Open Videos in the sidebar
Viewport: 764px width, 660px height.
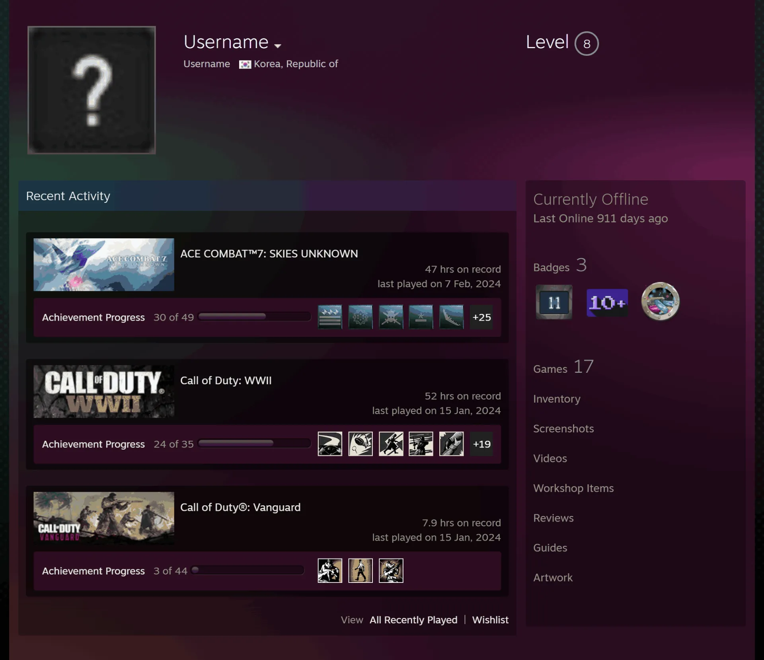click(x=550, y=458)
